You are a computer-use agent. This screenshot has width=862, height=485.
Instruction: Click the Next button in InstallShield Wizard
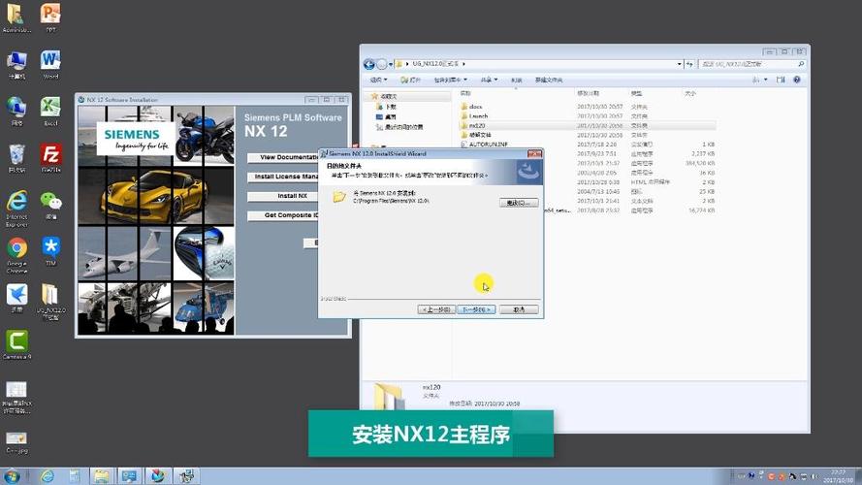pos(476,309)
